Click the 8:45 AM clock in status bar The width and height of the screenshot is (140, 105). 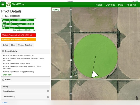coord(70,1)
